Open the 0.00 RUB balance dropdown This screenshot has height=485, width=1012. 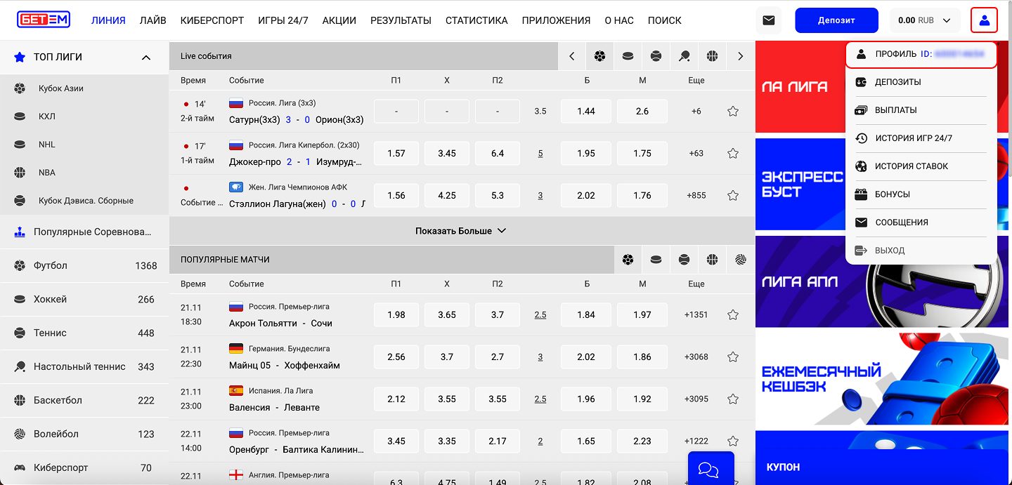[924, 20]
